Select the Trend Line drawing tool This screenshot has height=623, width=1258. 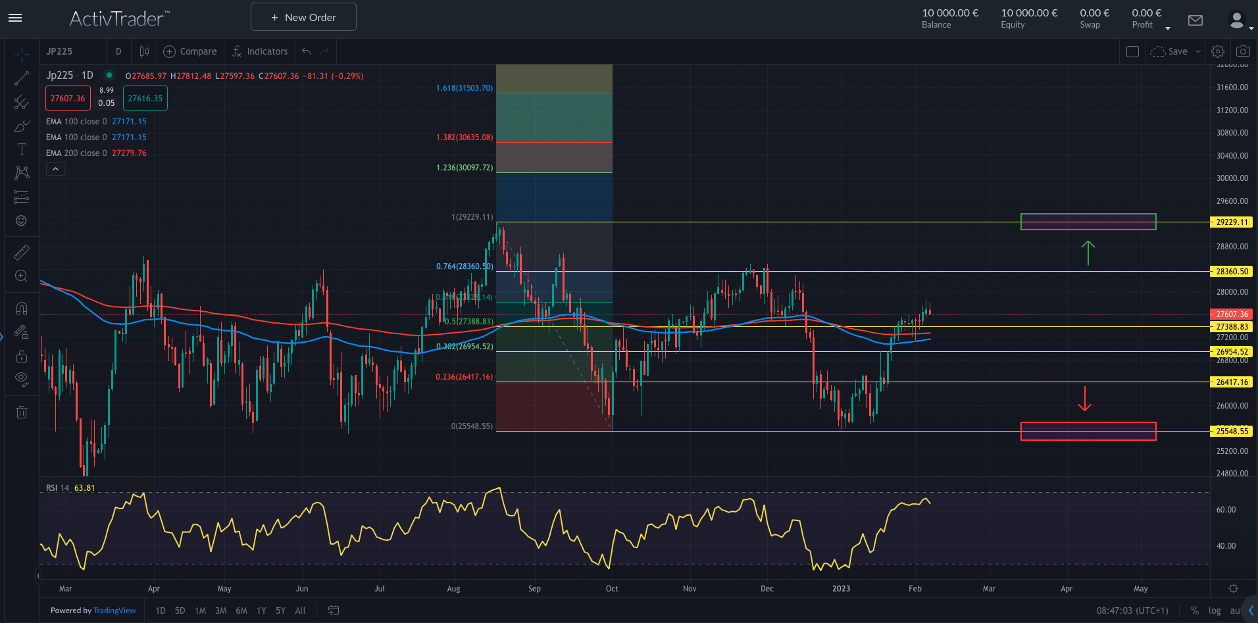click(22, 78)
